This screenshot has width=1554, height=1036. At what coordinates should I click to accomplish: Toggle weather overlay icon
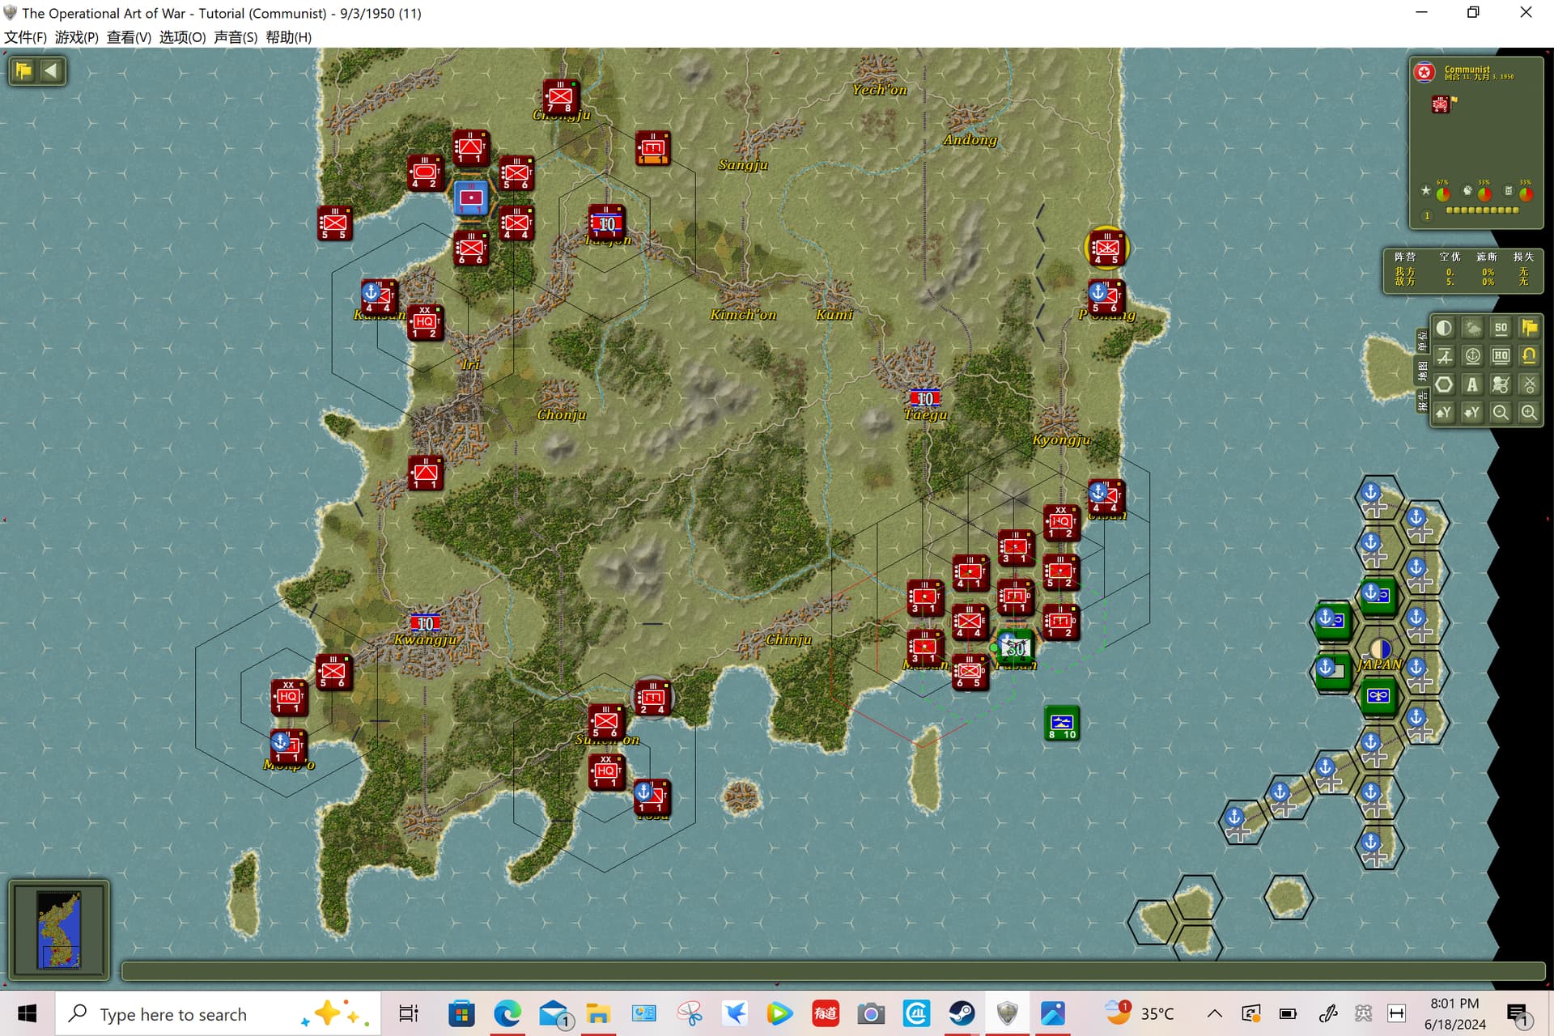click(x=1472, y=328)
